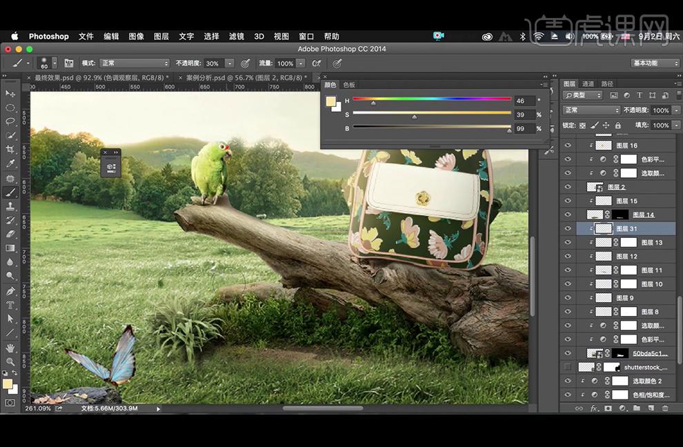Open the brush 模式 blend mode dropdown
The image size is (683, 447).
[x=135, y=63]
